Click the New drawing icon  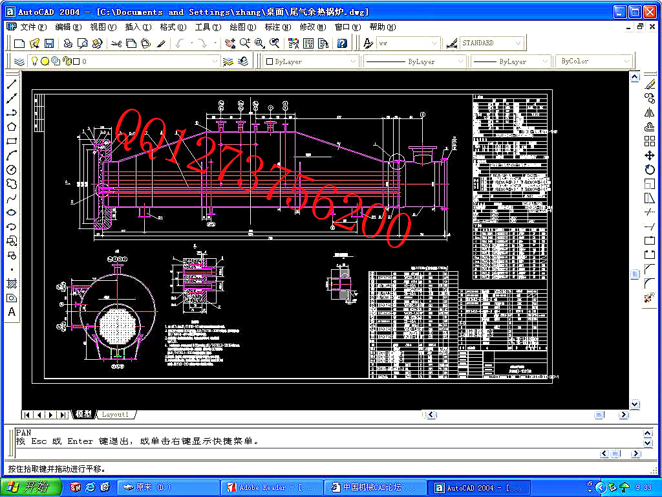(19, 43)
